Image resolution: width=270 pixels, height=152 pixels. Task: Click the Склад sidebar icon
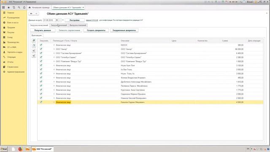(4, 37)
